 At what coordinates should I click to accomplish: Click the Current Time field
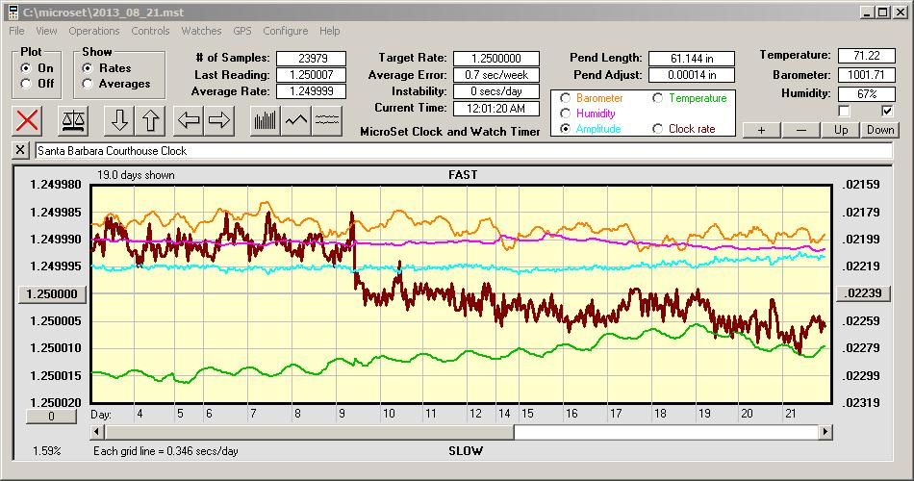click(496, 108)
